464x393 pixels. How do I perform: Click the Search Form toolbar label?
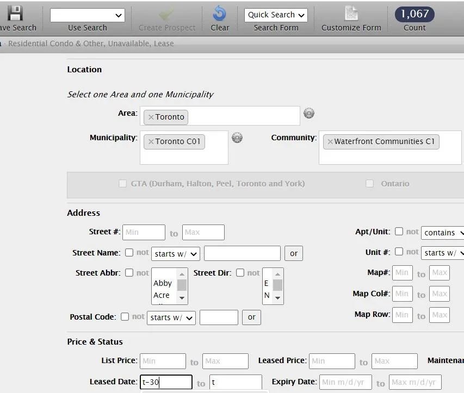[276, 28]
